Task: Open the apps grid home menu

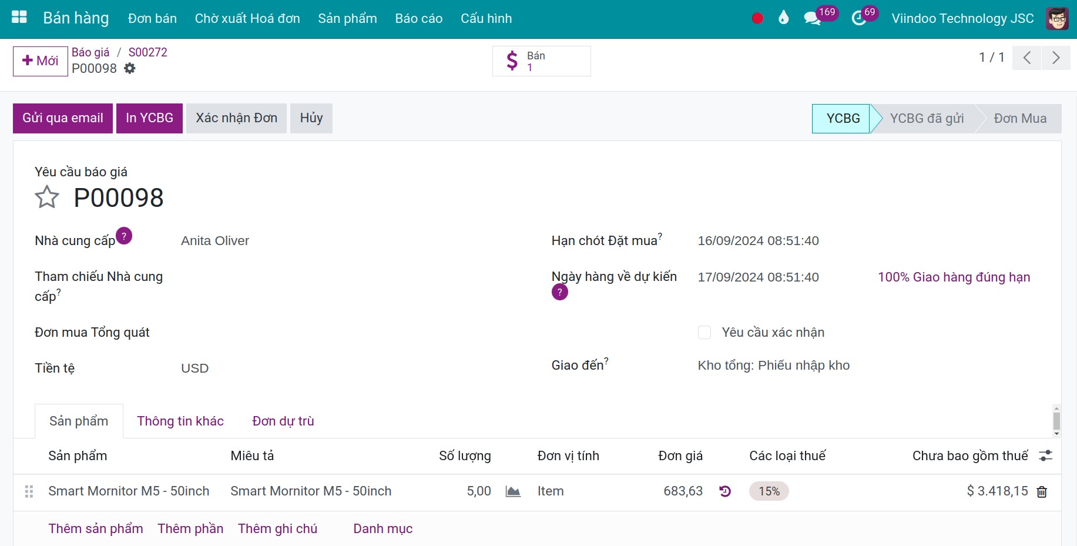Action: coord(19,18)
